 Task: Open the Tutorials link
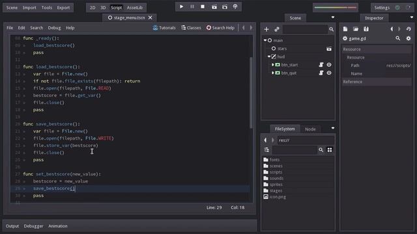[x=164, y=27]
